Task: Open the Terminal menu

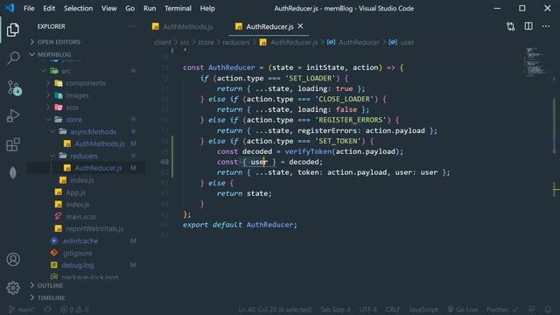Action: tap(178, 8)
